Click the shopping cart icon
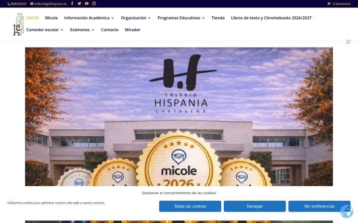 (x=329, y=3)
